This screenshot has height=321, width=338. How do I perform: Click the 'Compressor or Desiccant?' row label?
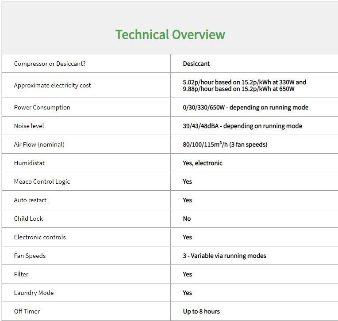coord(50,64)
